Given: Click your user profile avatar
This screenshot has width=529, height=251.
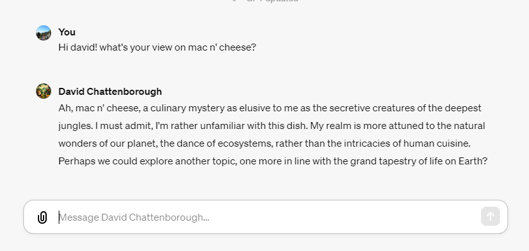Looking at the screenshot, I should click(x=44, y=33).
